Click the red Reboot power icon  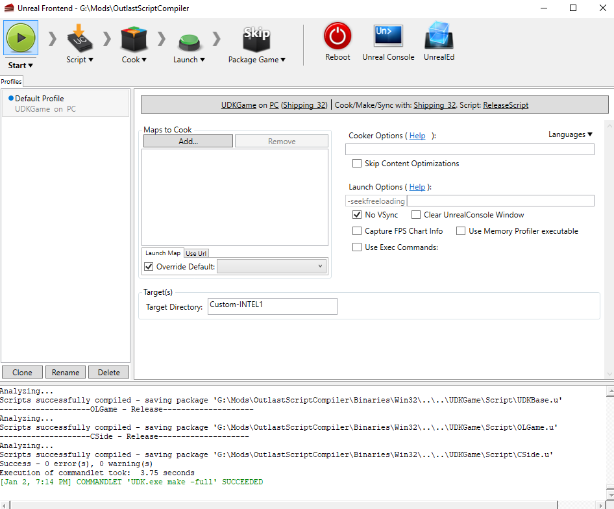[338, 36]
